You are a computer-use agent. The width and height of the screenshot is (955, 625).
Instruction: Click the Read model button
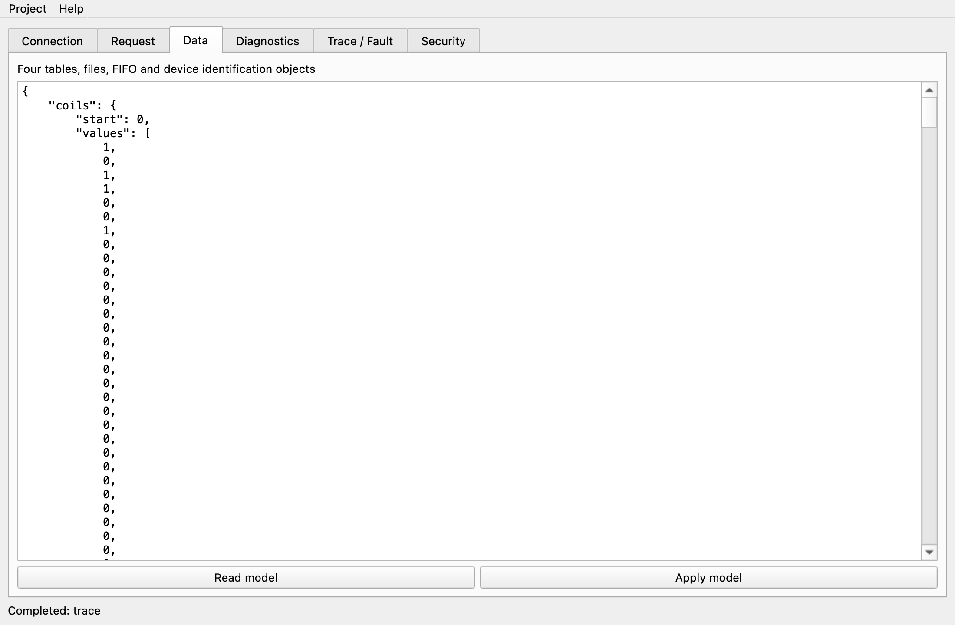click(x=246, y=577)
